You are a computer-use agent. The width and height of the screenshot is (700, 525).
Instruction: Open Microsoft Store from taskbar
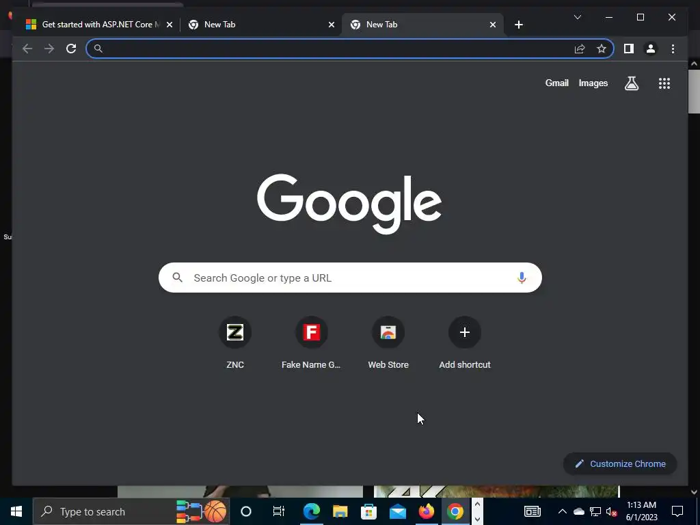coord(368,511)
